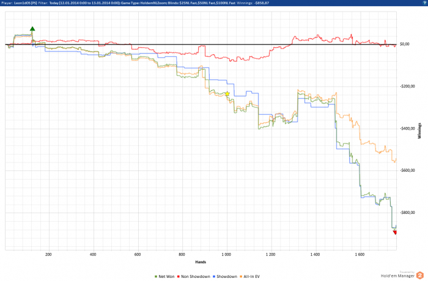Click the -$400,00 axis label
This screenshot has height=281, width=428.
(x=407, y=128)
